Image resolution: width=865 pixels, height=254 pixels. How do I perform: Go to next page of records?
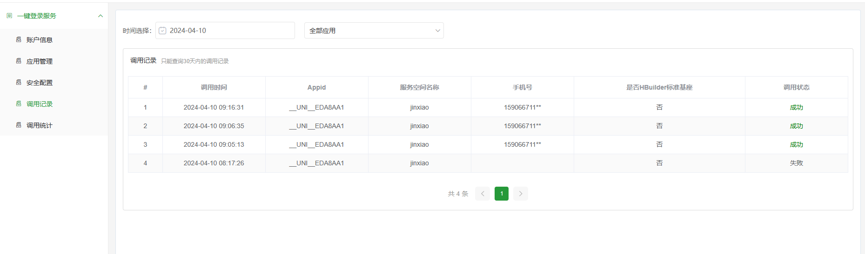[x=521, y=194]
